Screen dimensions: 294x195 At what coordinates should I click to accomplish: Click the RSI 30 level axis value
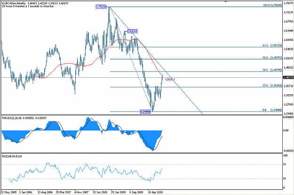point(285,179)
